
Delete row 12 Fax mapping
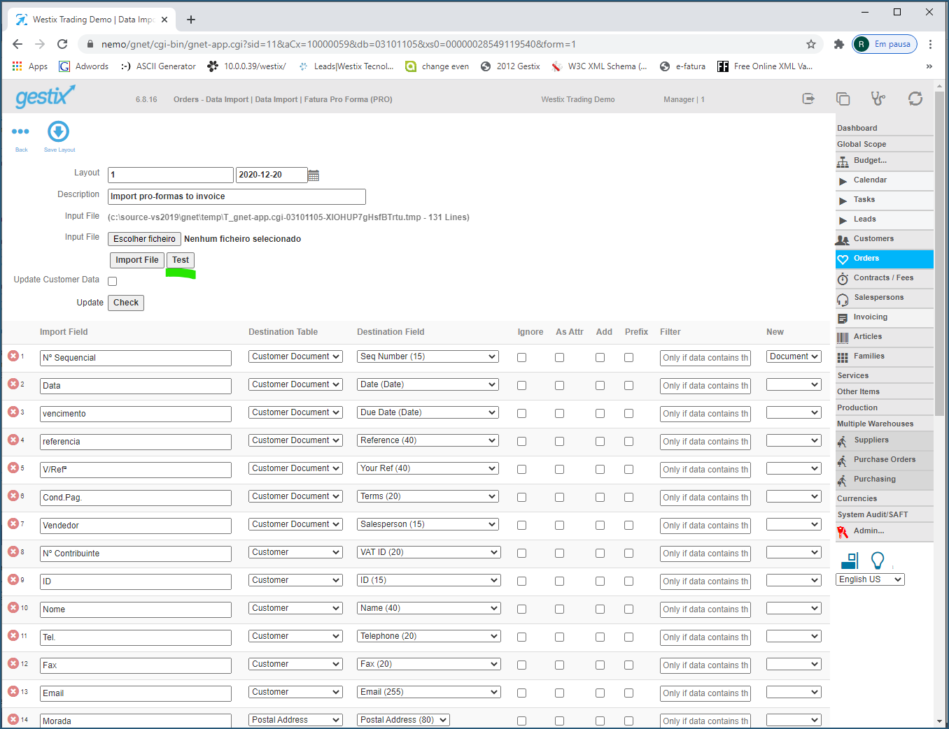click(x=13, y=663)
